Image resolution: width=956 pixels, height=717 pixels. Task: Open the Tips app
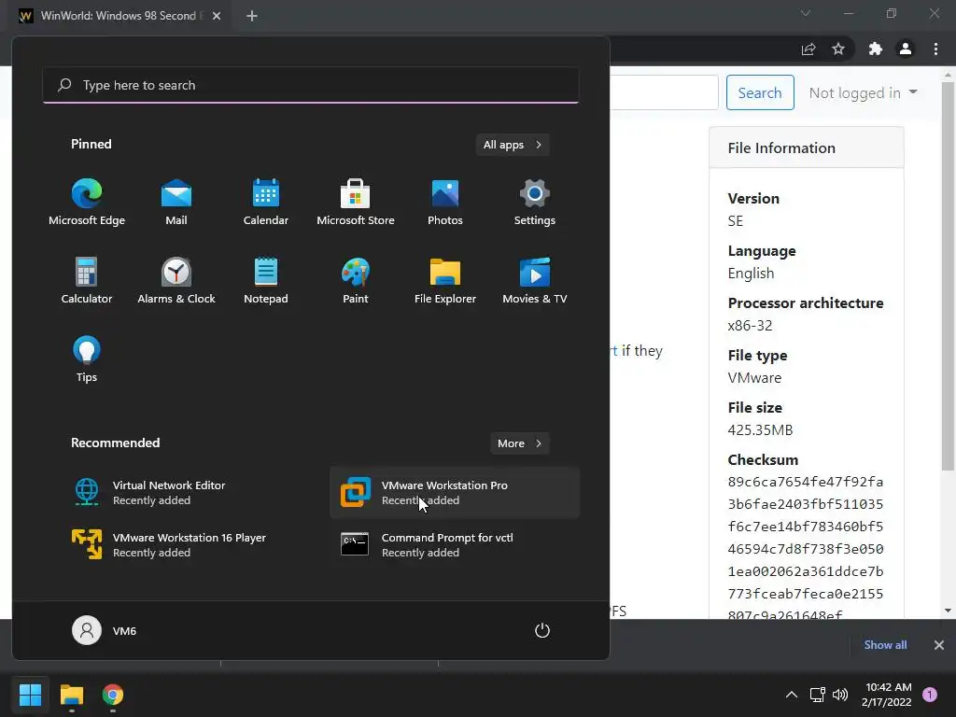pos(87,359)
